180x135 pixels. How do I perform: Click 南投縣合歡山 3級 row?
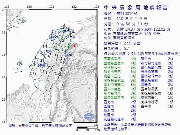pos(120,80)
